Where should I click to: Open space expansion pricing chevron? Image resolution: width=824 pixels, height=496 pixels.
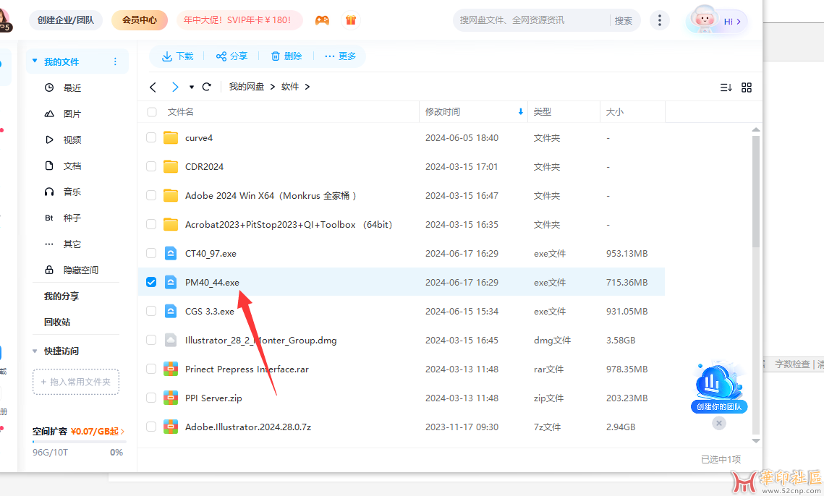pos(122,432)
